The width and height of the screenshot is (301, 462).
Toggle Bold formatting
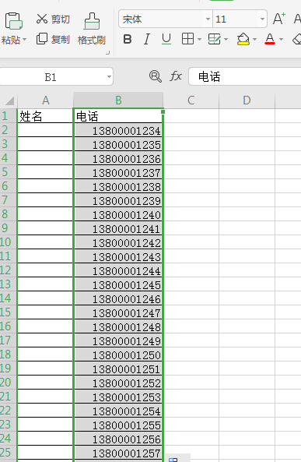[128, 39]
